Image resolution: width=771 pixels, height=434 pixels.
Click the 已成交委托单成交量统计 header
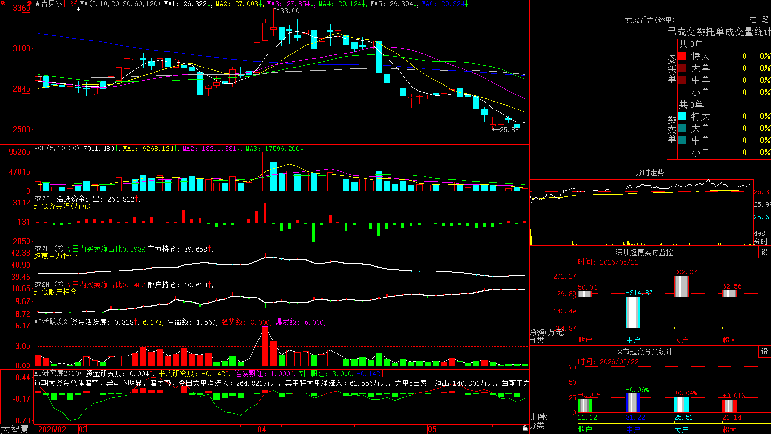click(x=719, y=32)
